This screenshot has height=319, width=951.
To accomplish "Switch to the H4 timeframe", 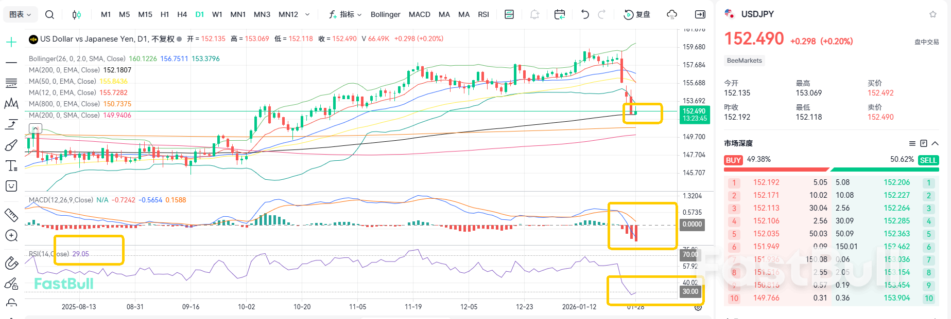I will tap(182, 14).
